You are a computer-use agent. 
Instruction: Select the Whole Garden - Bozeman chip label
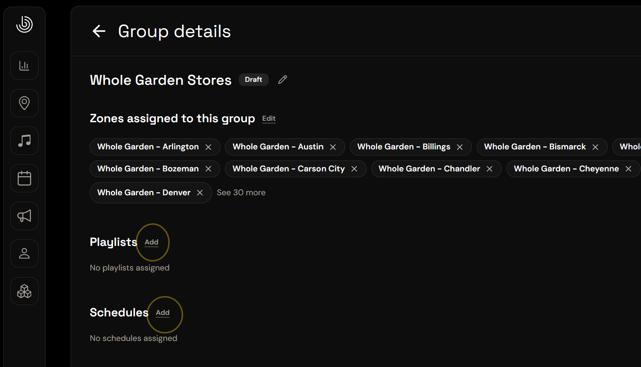coord(148,169)
